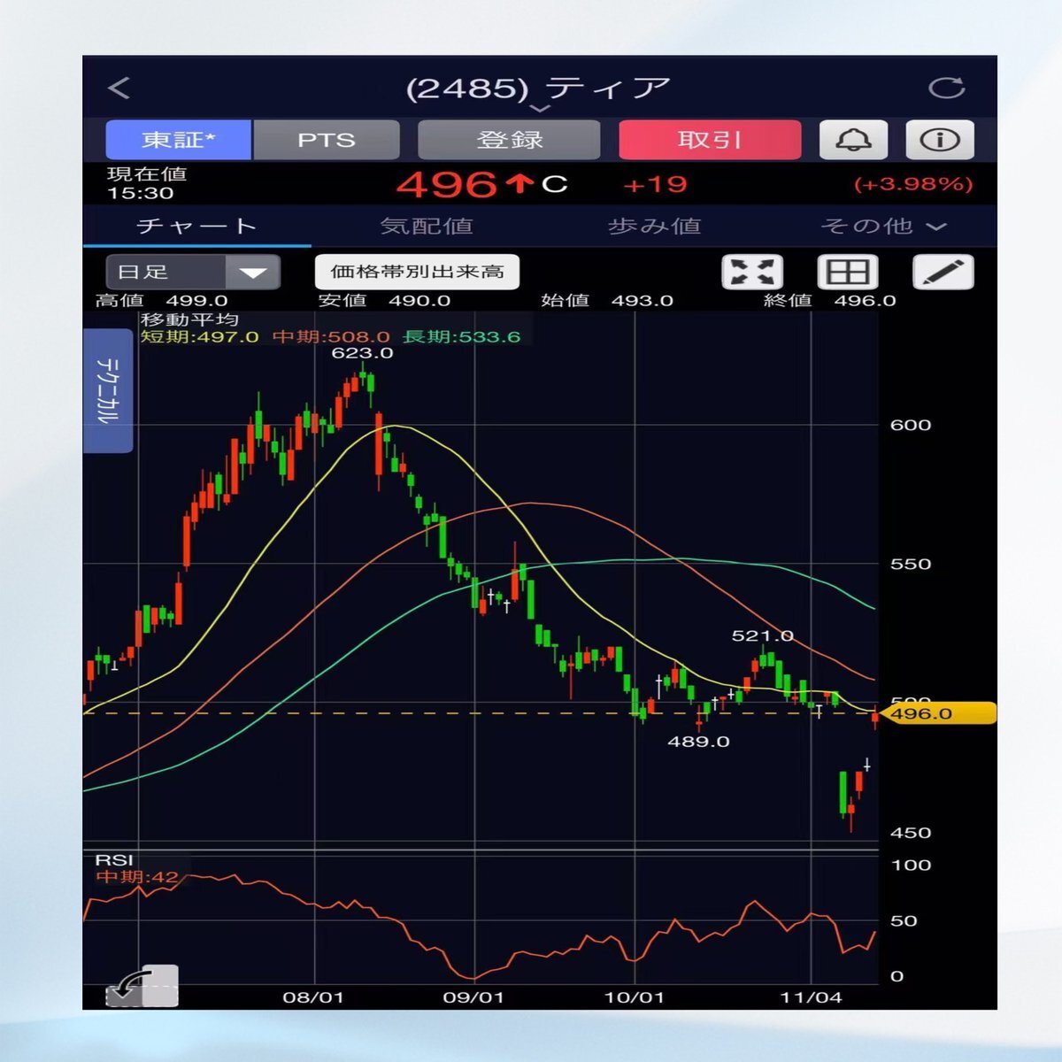Screen dimensions: 1062x1062
Task: Tap the 08/01 date axis label
Action: 313,997
